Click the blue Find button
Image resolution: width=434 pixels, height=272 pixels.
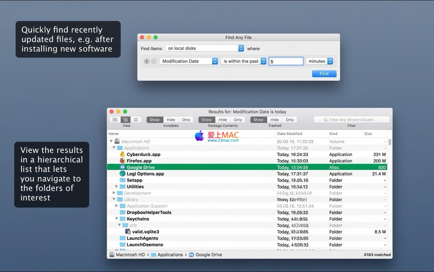click(x=324, y=74)
